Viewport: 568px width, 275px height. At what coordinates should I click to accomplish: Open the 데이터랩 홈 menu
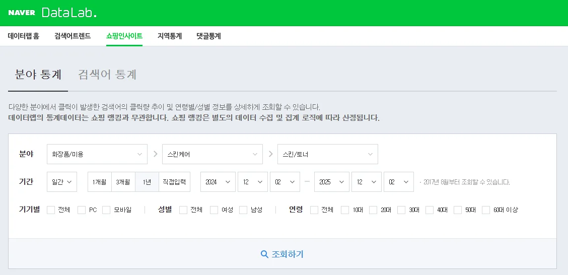24,36
